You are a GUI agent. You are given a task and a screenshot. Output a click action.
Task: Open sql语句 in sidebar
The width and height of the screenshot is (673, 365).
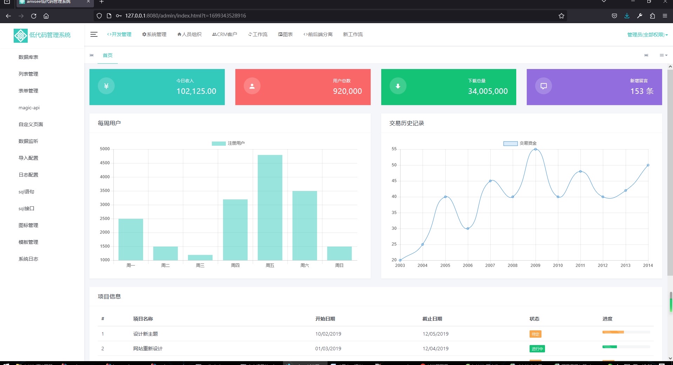pos(26,192)
